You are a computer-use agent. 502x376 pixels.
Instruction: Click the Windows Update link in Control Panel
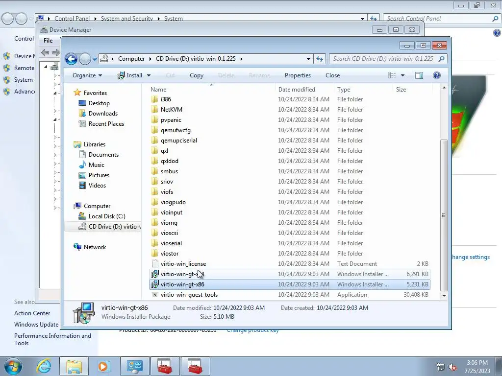click(x=36, y=325)
